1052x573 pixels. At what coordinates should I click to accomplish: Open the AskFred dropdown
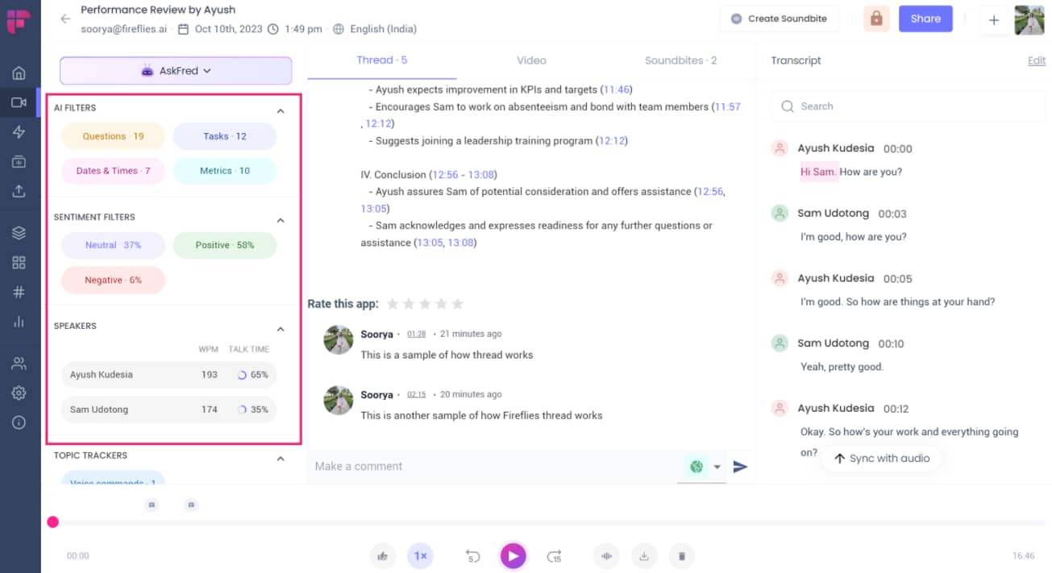click(x=175, y=71)
